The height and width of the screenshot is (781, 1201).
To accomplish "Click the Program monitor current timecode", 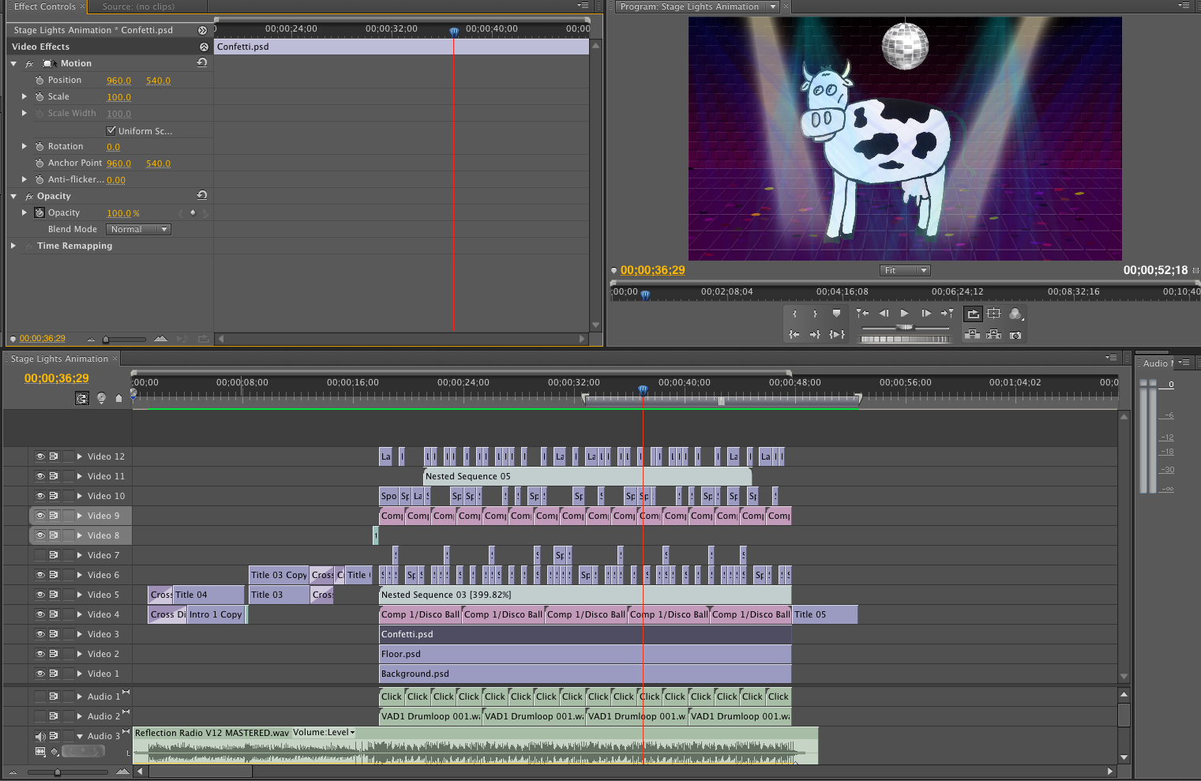I will [x=652, y=270].
